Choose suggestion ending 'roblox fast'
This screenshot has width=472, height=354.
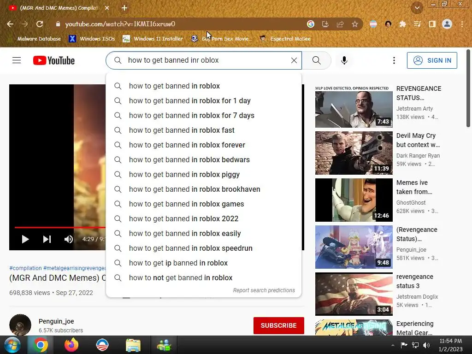pos(203,130)
